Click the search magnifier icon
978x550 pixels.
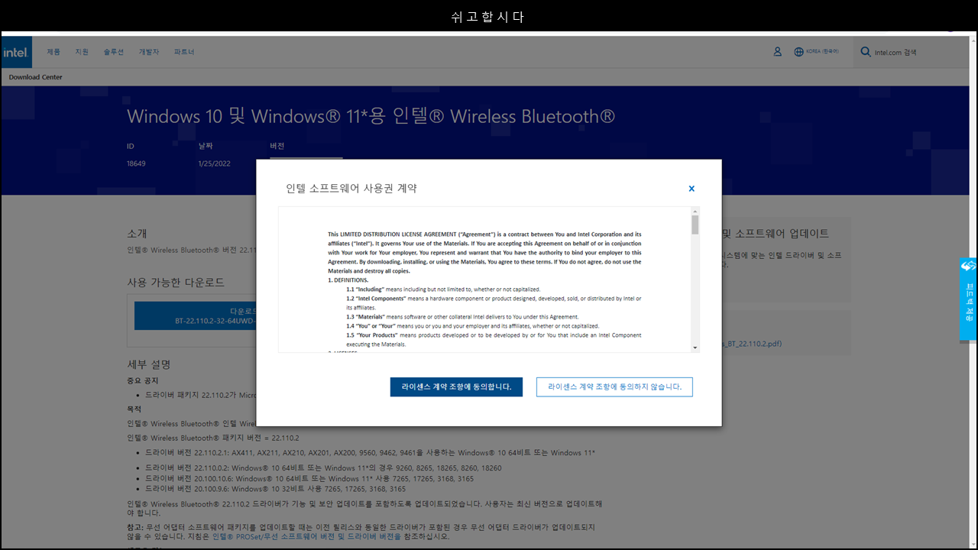coord(865,52)
